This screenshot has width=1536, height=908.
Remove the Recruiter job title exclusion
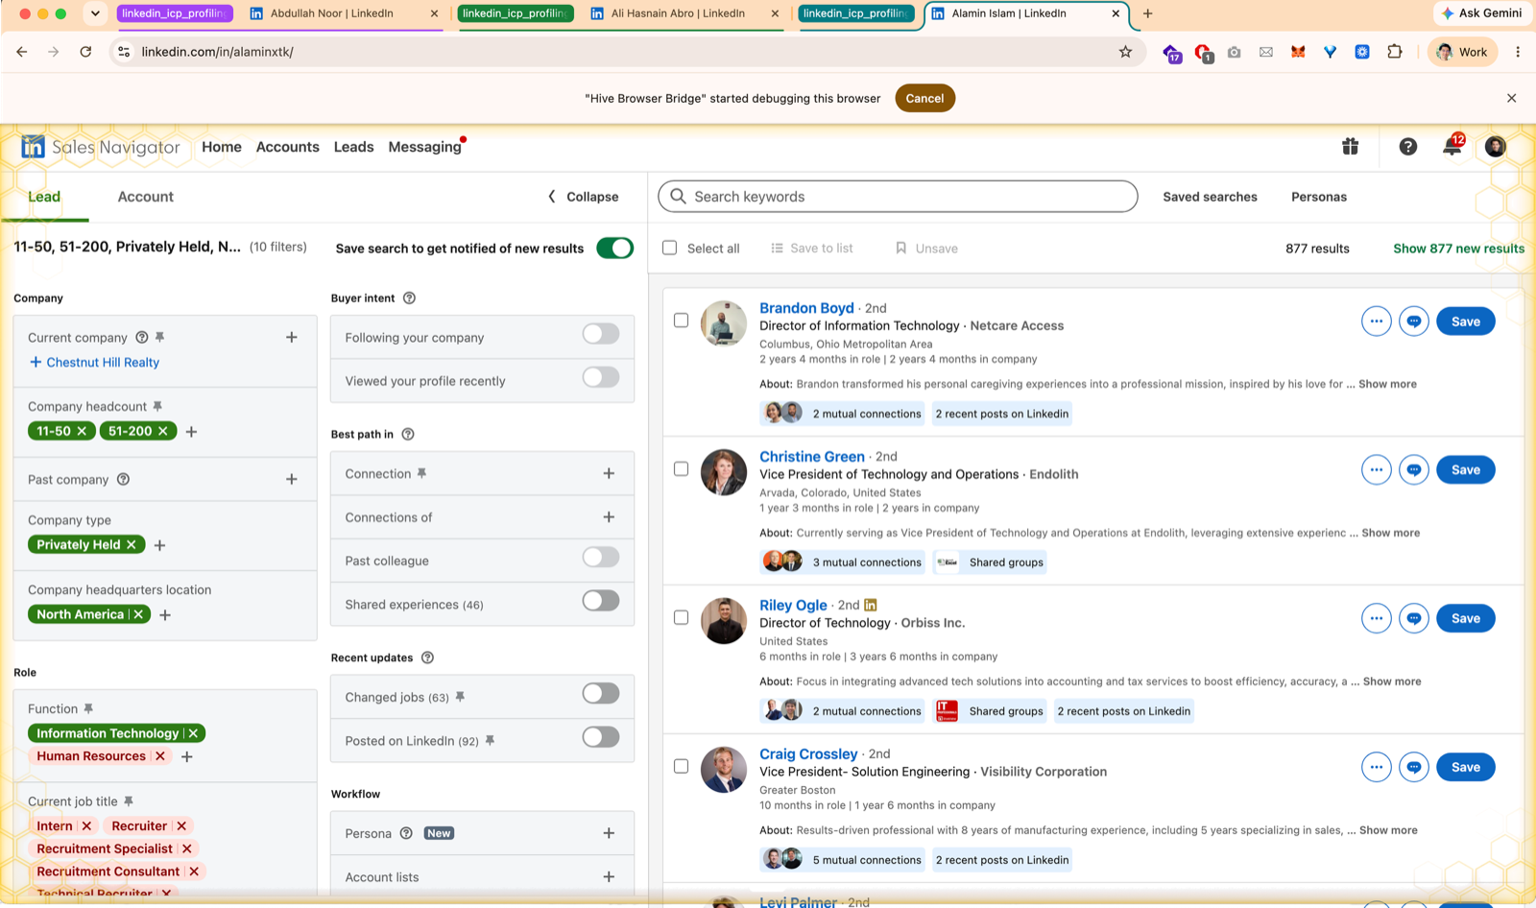[x=181, y=825]
